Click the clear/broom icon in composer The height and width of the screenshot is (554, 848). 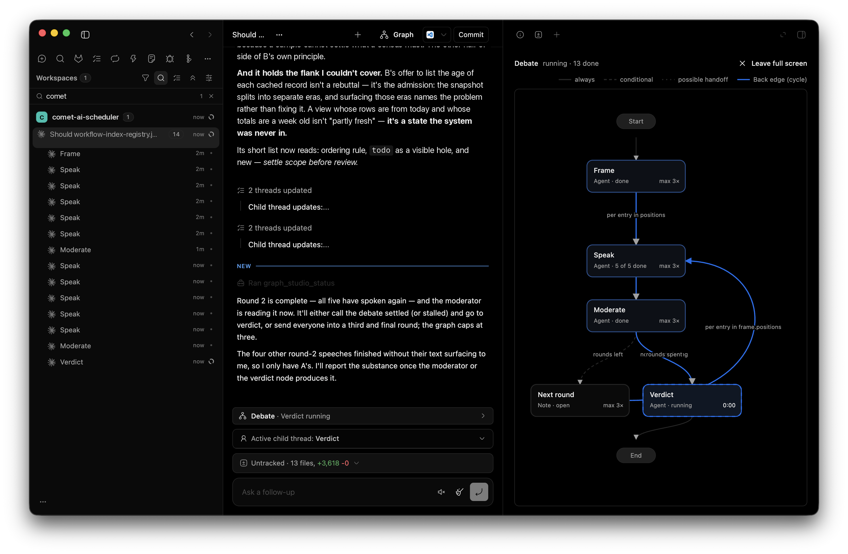460,492
